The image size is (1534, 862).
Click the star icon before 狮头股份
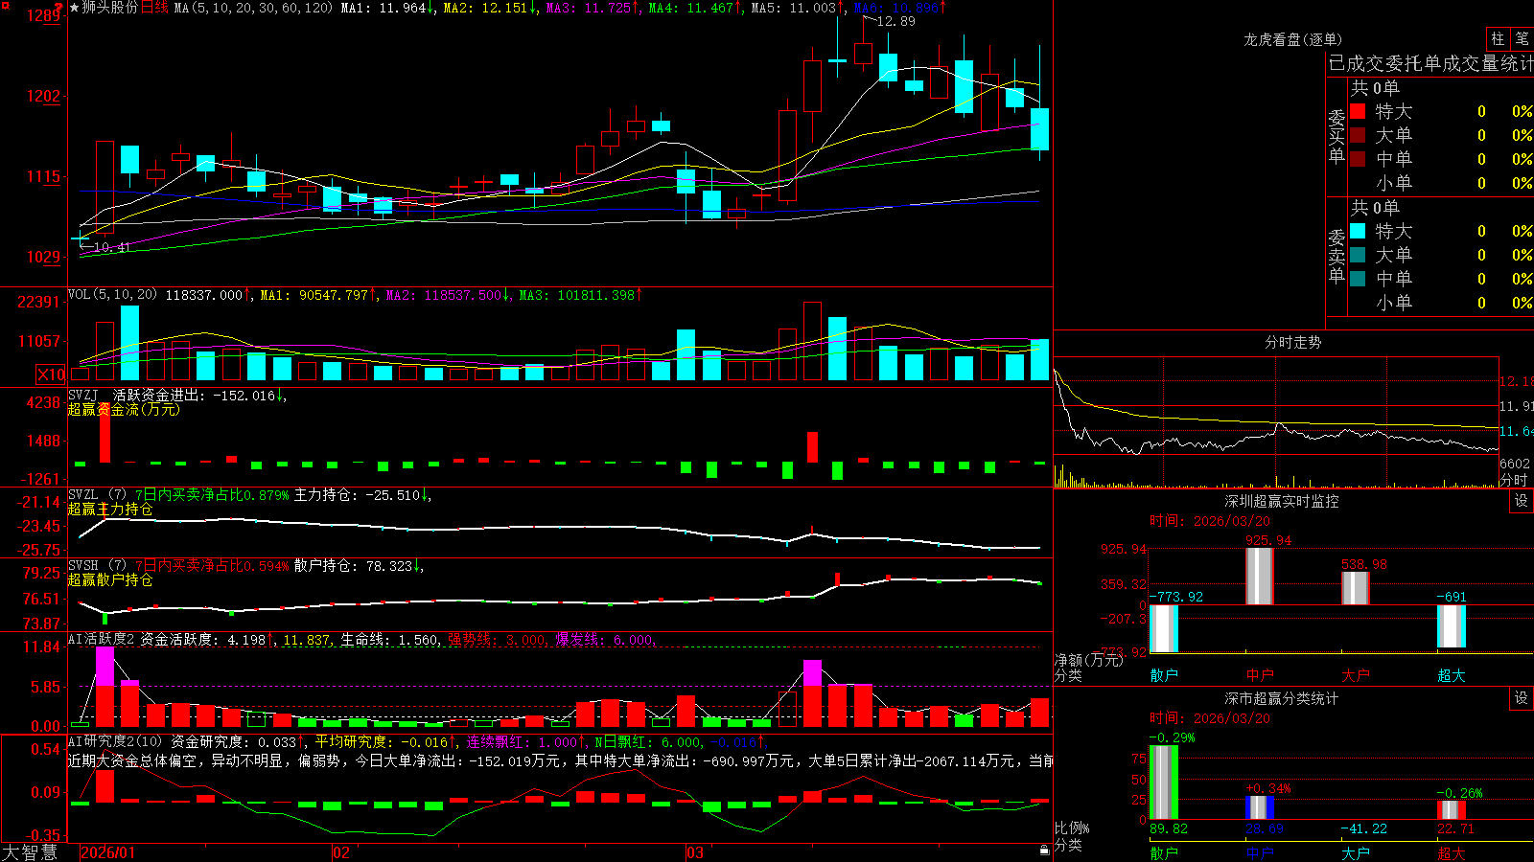(x=74, y=8)
